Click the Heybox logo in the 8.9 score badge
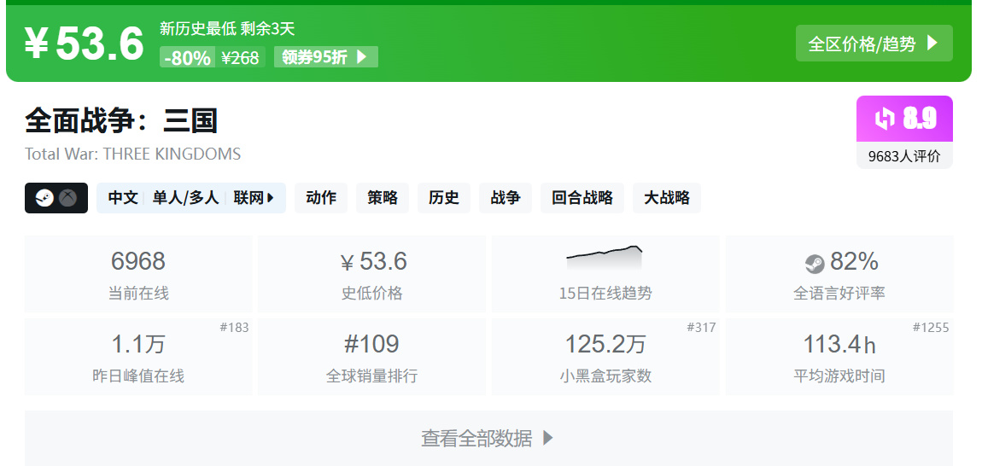Image resolution: width=982 pixels, height=466 pixels. tap(885, 118)
